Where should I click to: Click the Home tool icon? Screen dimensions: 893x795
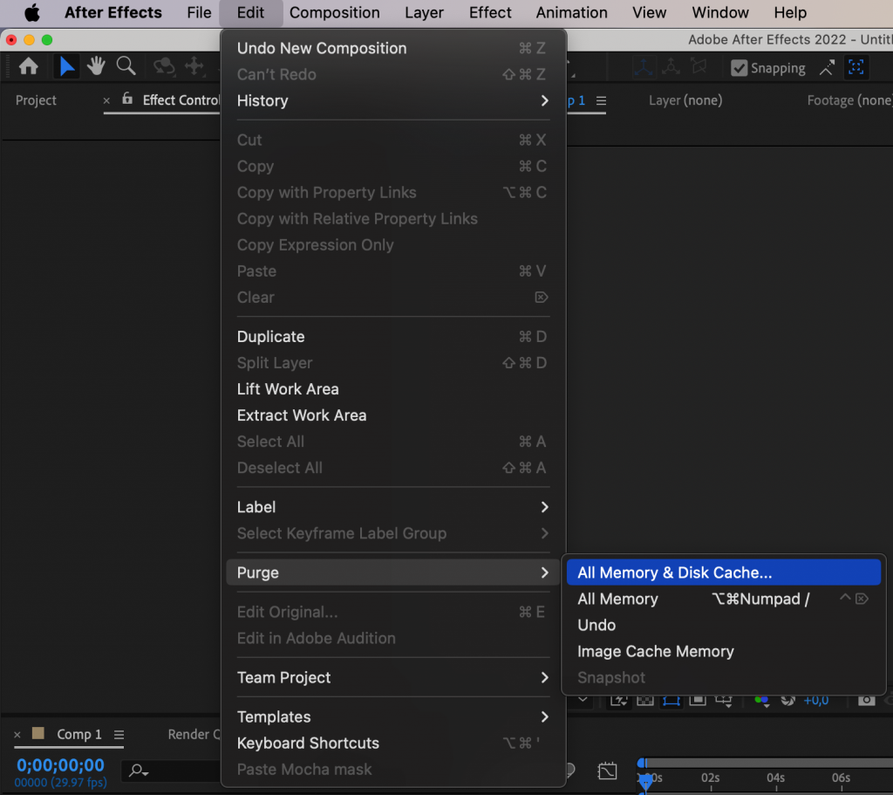(x=28, y=66)
